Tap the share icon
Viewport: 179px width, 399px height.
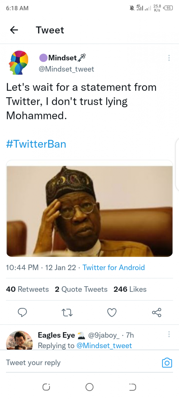(x=157, y=312)
